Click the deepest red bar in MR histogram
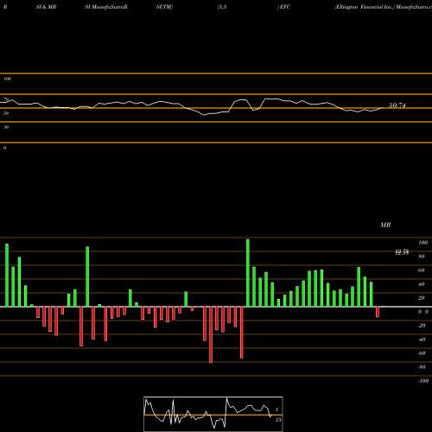This screenshot has width=432, height=432. [x=211, y=334]
